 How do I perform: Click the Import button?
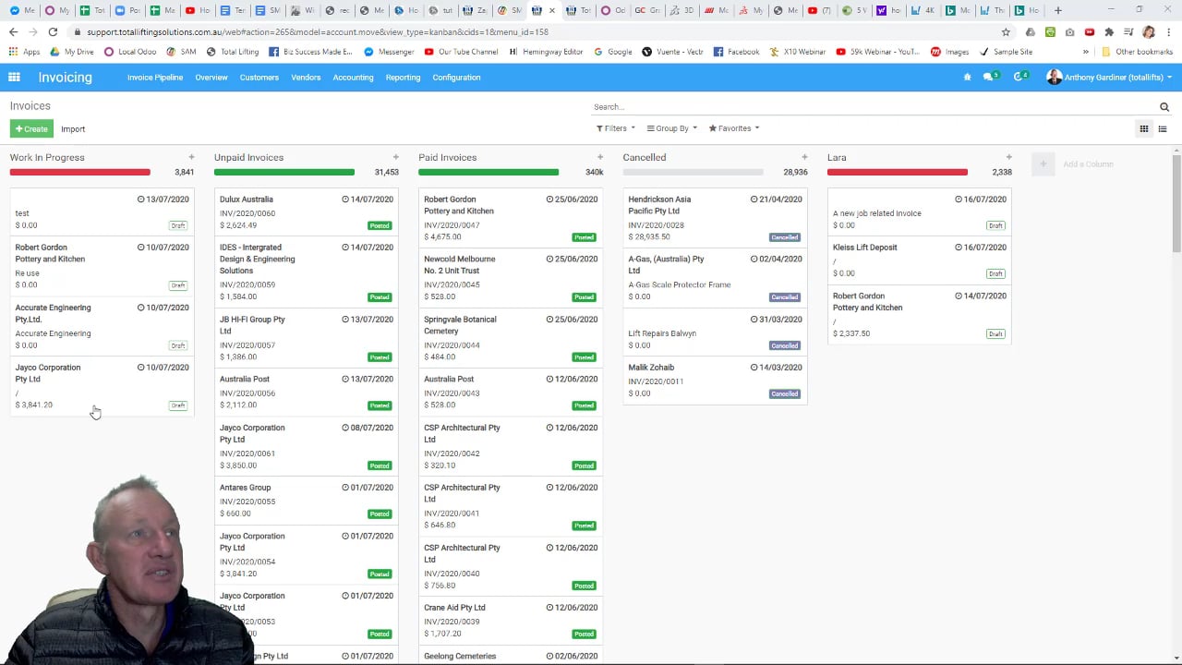73,129
